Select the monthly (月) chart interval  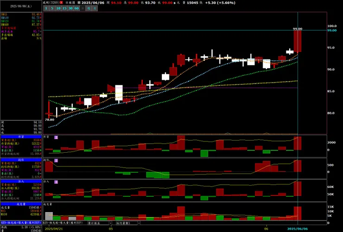point(95,8)
